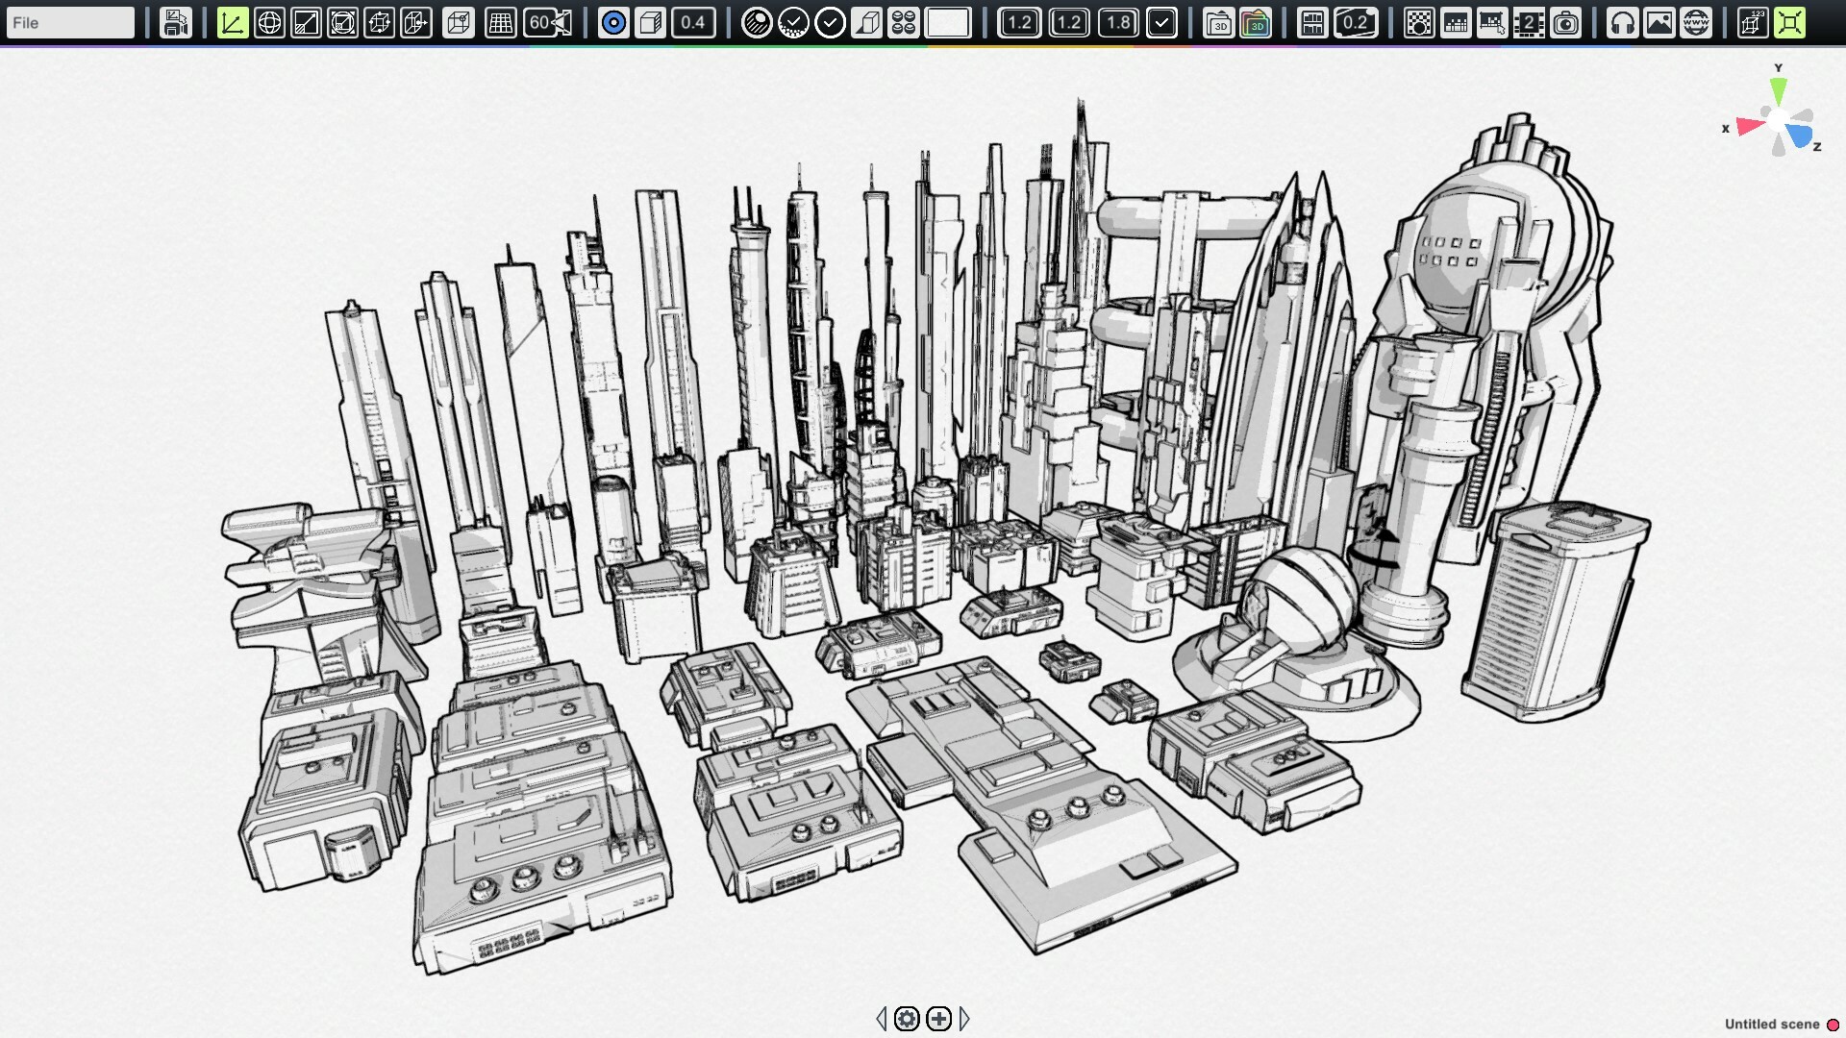Viewport: 1846px width, 1038px height.
Task: Click the grid overlay toggle icon
Action: [500, 23]
